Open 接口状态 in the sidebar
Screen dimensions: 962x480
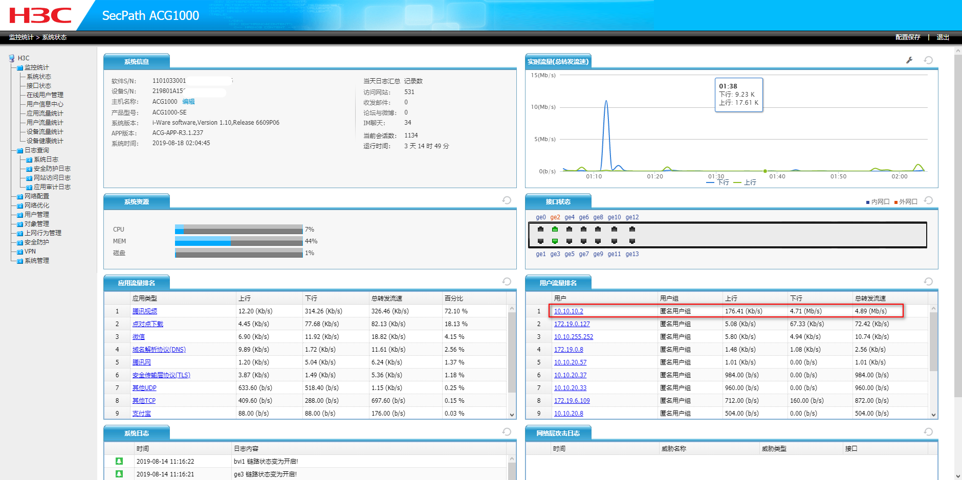point(39,86)
